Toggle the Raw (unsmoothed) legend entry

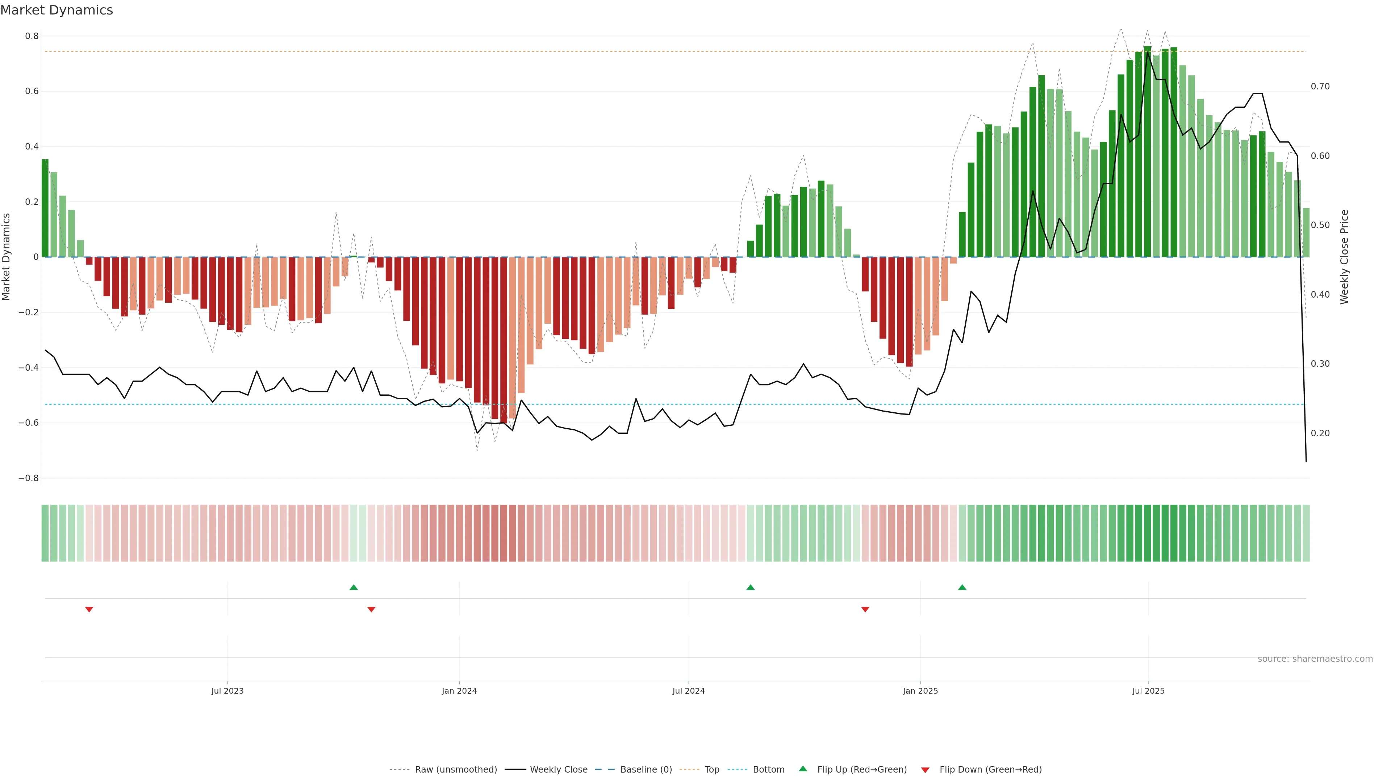coord(455,769)
